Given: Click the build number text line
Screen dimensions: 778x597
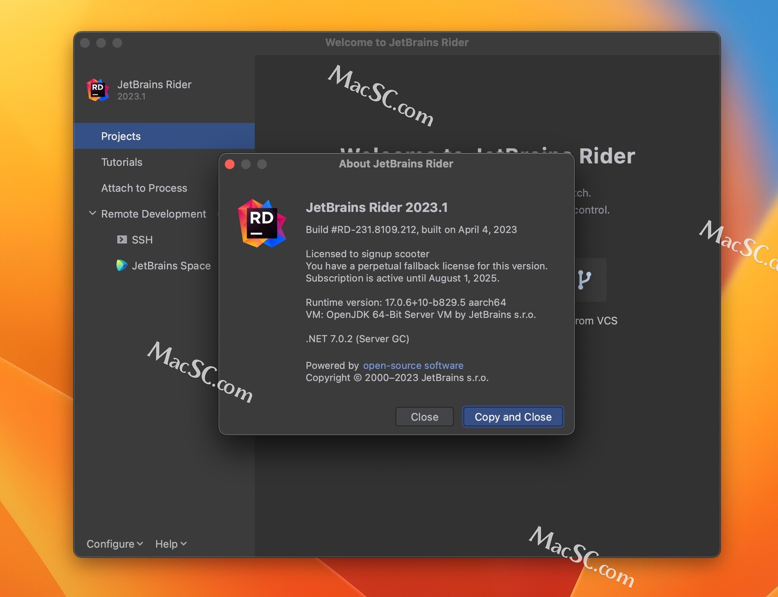Looking at the screenshot, I should pyautogui.click(x=411, y=229).
